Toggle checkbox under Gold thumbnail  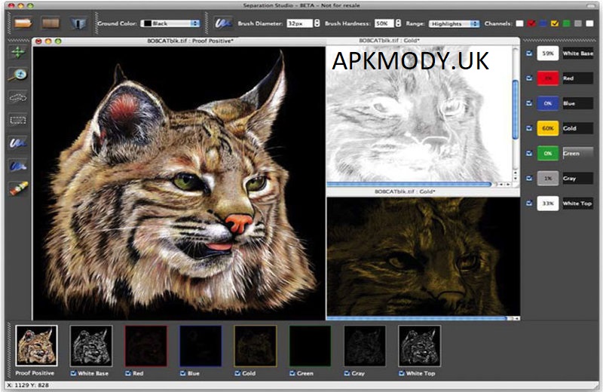point(237,373)
